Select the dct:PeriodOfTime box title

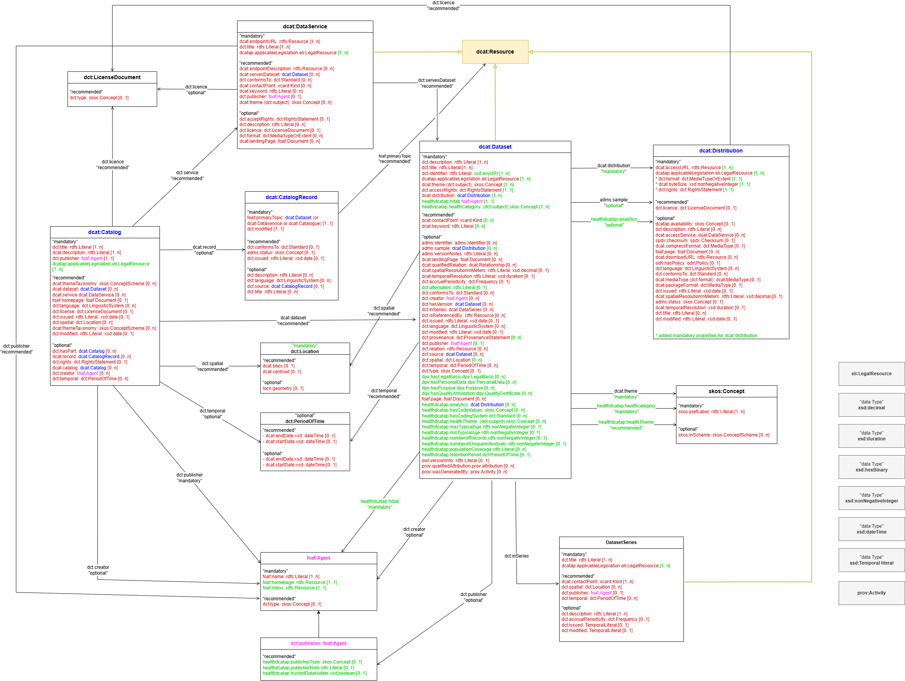pyautogui.click(x=305, y=421)
